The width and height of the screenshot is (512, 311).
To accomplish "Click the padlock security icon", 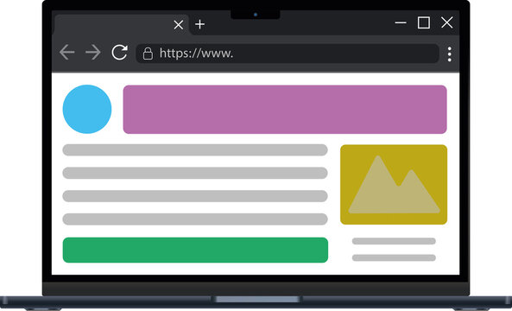I will tap(148, 54).
